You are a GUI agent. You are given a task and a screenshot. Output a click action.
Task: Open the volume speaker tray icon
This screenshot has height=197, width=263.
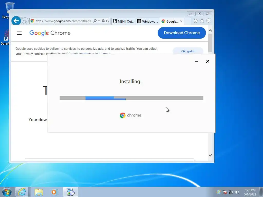pos(237,192)
